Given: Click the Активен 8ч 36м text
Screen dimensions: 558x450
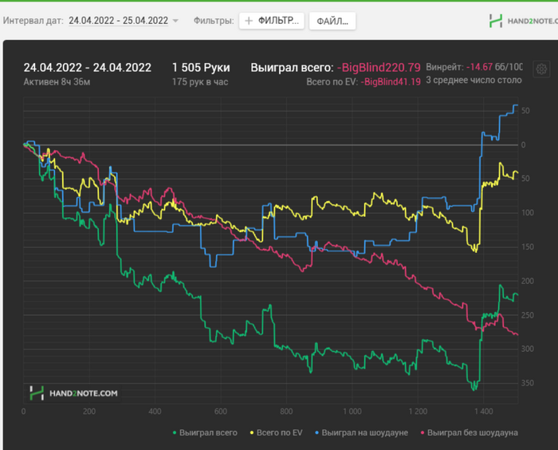Looking at the screenshot, I should (x=57, y=82).
